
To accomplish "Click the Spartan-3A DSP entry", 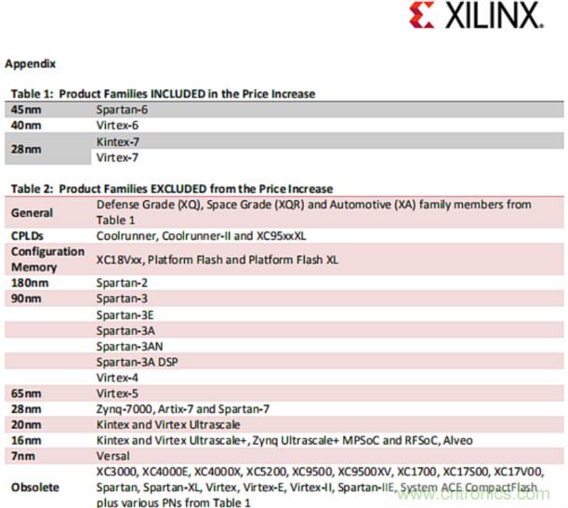I will [x=138, y=362].
